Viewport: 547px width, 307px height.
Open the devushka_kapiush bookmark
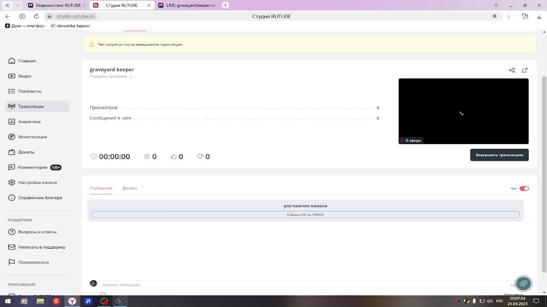pyautogui.click(x=71, y=26)
